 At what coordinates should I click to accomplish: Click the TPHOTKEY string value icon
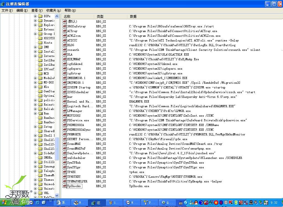point(65,177)
